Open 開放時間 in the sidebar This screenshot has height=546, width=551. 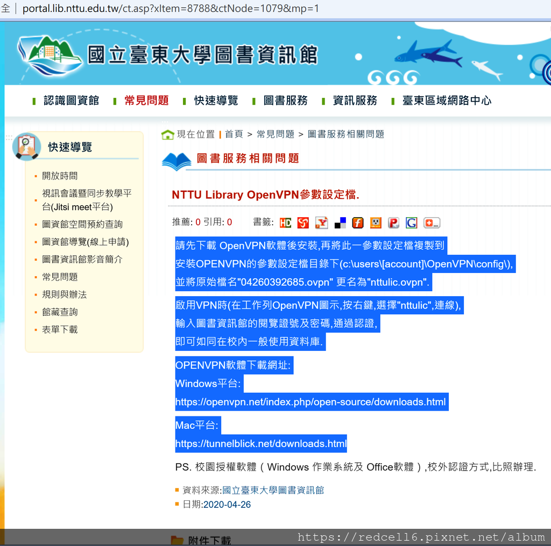coord(60,176)
